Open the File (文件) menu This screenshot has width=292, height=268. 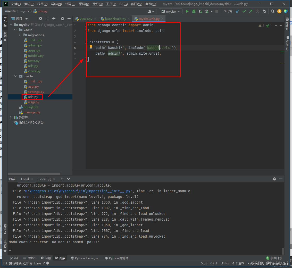16,4
